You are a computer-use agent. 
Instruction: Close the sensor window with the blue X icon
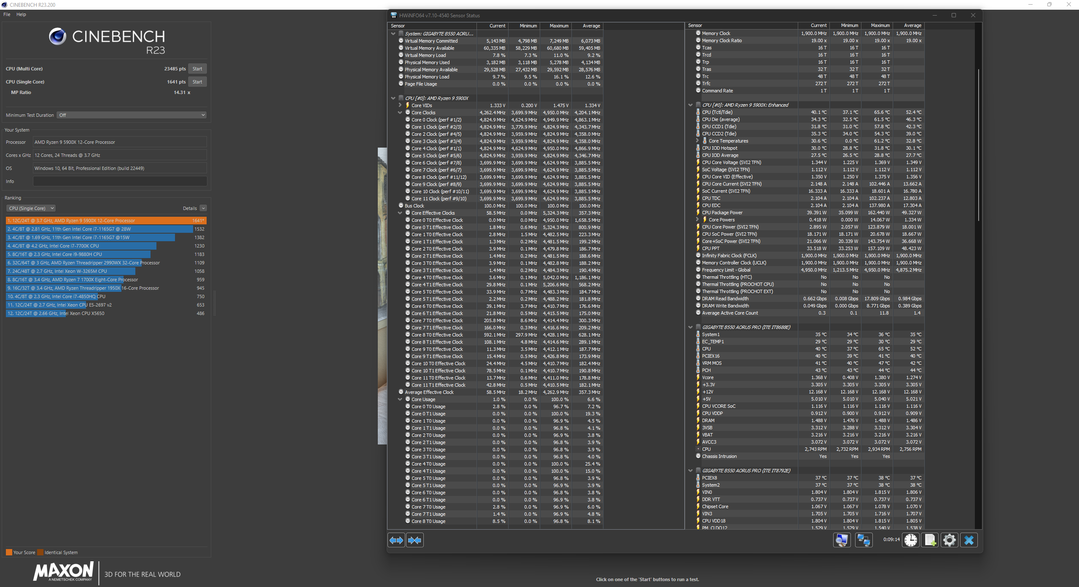click(969, 540)
